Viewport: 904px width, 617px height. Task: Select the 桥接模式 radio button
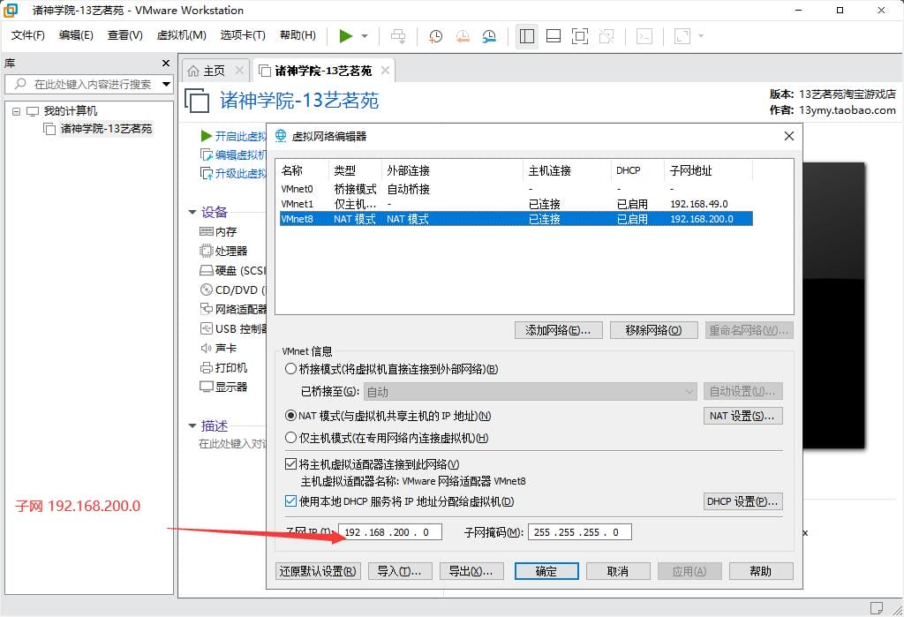coord(291,369)
